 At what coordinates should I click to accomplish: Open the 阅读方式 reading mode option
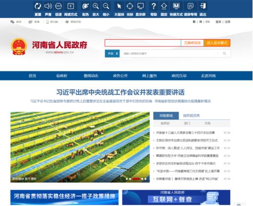(x=70, y=6)
